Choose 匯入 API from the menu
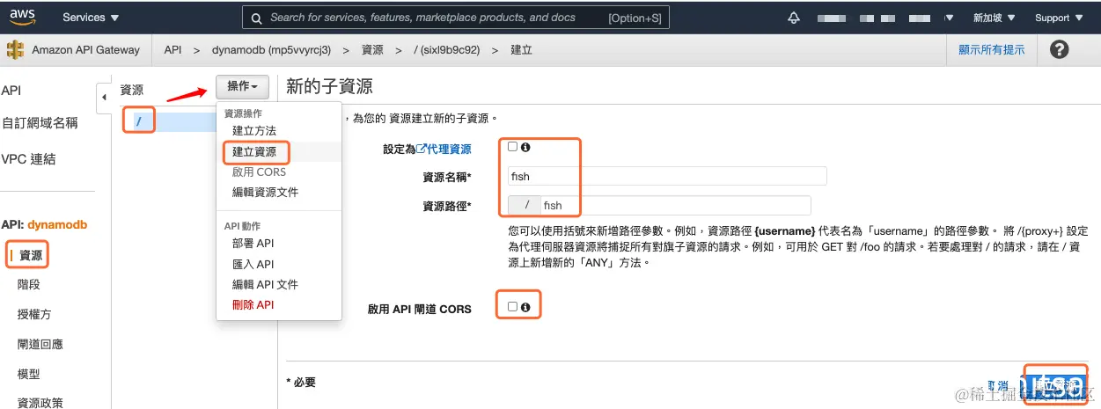Screen dimensions: 1101x409 point(253,264)
